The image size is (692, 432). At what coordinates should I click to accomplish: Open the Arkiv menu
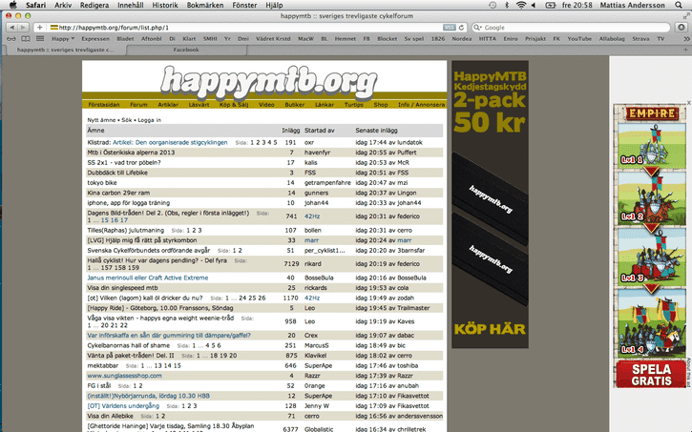[63, 5]
